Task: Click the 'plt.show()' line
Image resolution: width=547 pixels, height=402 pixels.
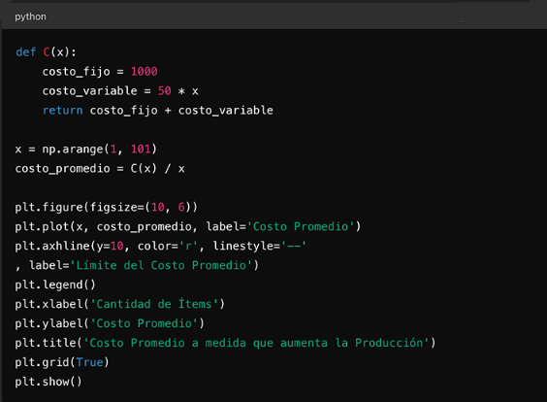Action: tap(48, 382)
